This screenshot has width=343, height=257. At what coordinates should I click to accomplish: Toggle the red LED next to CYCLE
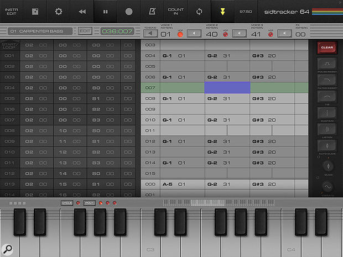point(78,203)
